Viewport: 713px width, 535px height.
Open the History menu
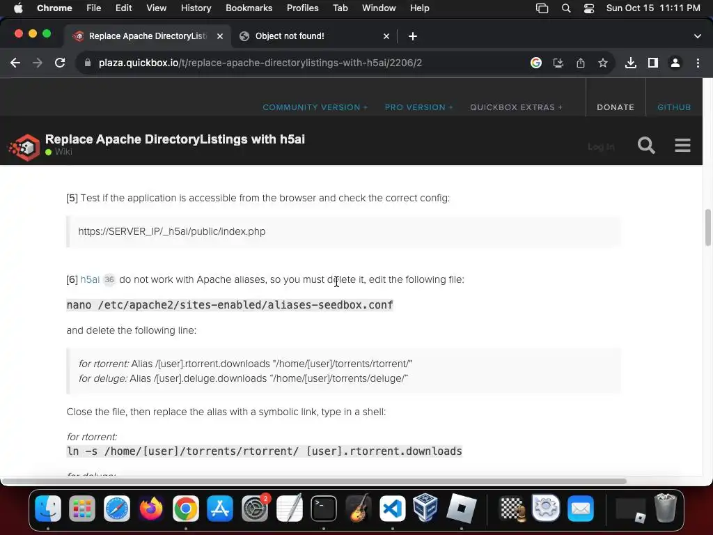(x=196, y=8)
